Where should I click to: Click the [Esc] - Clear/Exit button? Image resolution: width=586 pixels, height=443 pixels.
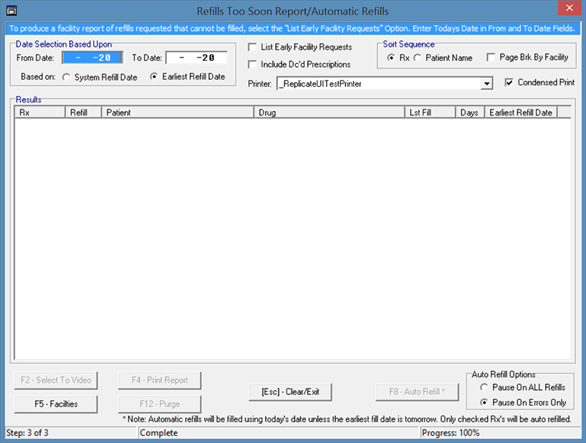click(x=290, y=392)
